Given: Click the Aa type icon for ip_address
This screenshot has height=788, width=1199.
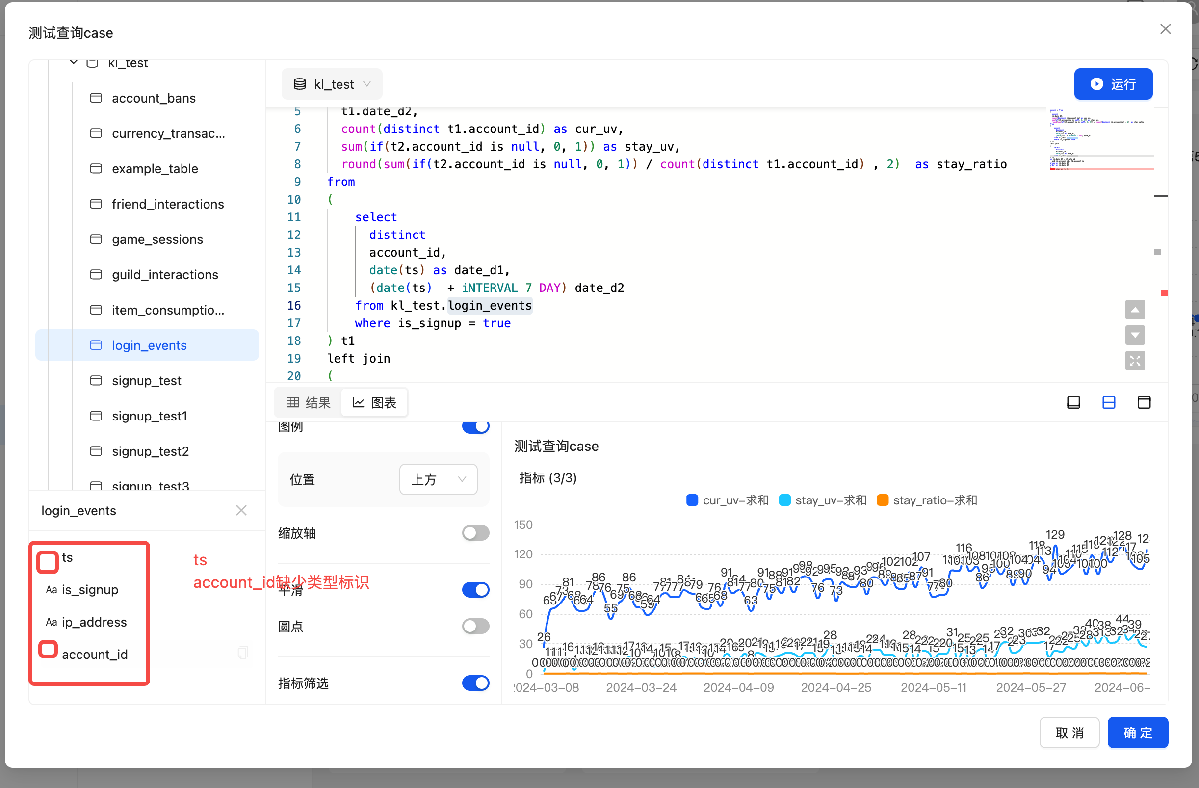Looking at the screenshot, I should [x=52, y=622].
